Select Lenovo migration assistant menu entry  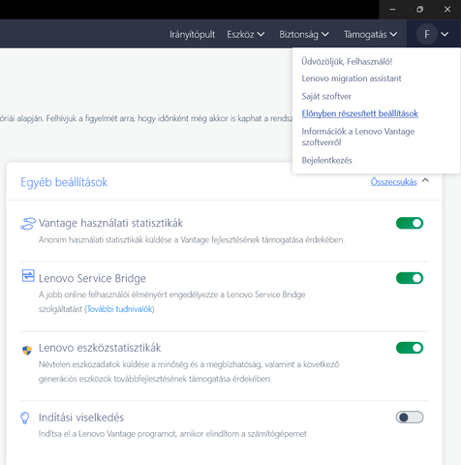tap(352, 78)
